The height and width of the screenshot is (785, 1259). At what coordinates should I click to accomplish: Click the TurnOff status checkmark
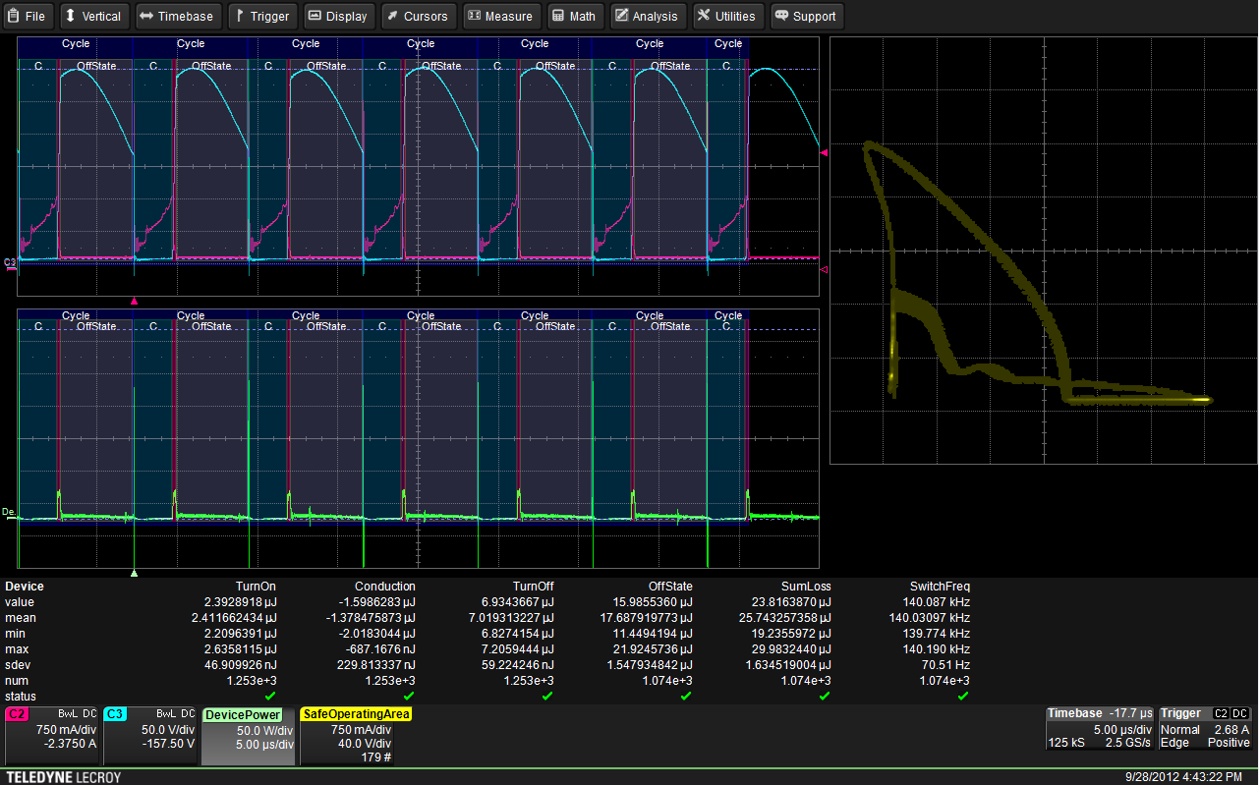(547, 696)
